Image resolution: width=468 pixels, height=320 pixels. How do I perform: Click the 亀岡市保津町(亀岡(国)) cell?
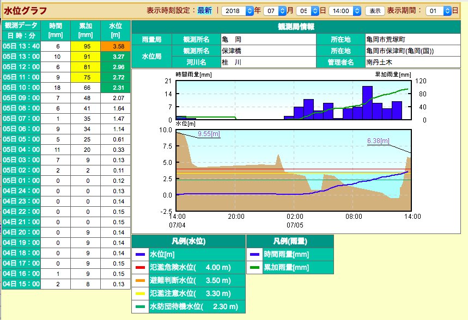[413, 51]
